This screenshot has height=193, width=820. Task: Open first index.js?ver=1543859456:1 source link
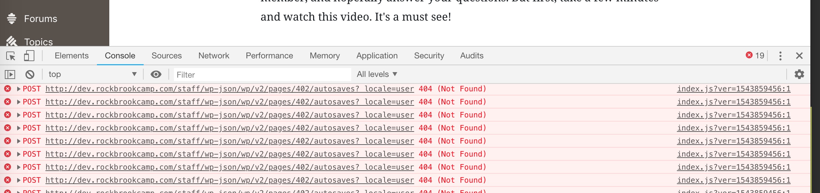[734, 89]
